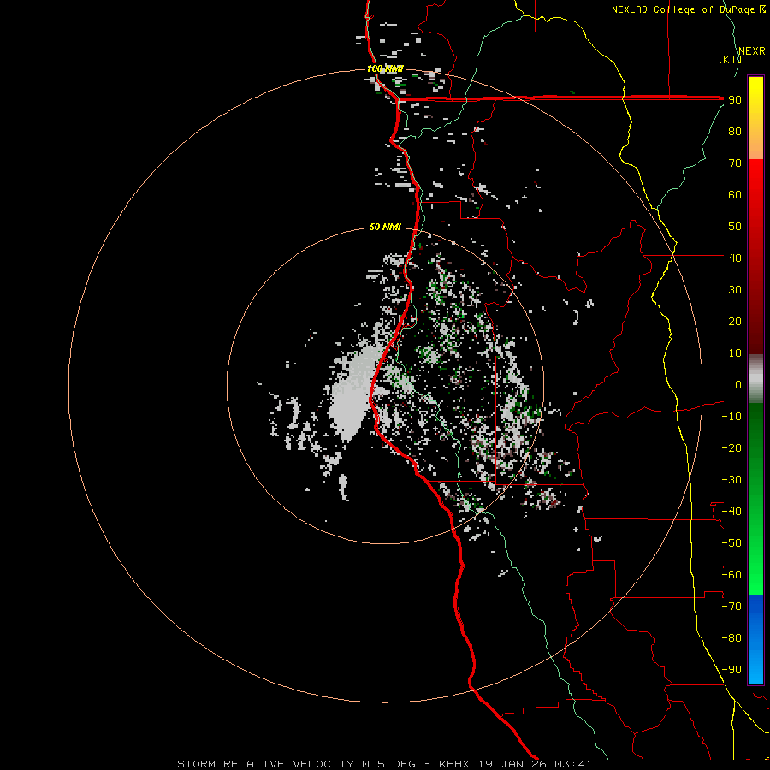Click the NEXR text near the scale
Image resolution: width=770 pixels, height=770 pixels.
[x=751, y=51]
